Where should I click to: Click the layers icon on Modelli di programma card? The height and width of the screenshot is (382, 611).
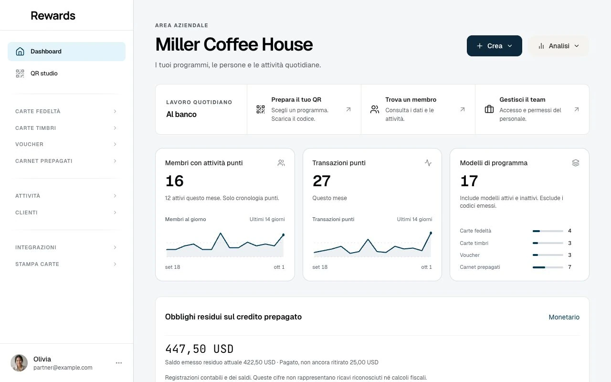tap(576, 163)
